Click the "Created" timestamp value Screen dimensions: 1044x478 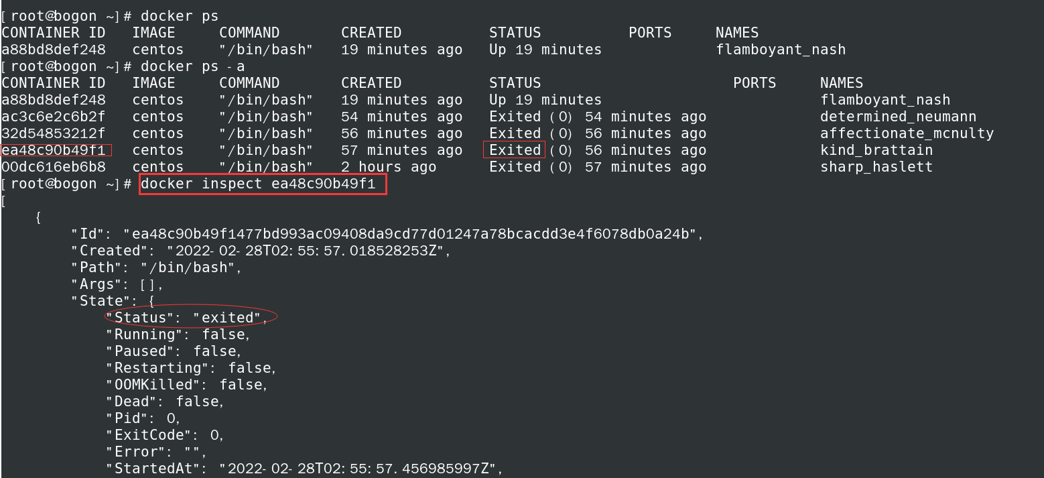298,251
